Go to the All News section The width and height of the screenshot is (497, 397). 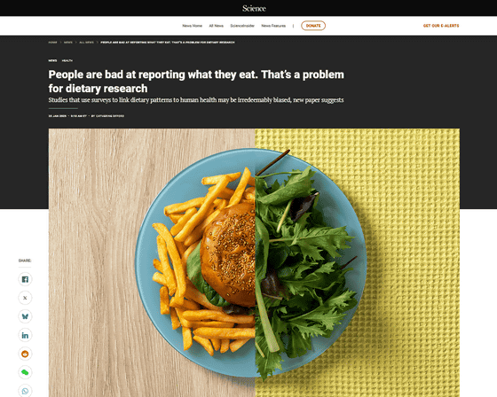(217, 26)
